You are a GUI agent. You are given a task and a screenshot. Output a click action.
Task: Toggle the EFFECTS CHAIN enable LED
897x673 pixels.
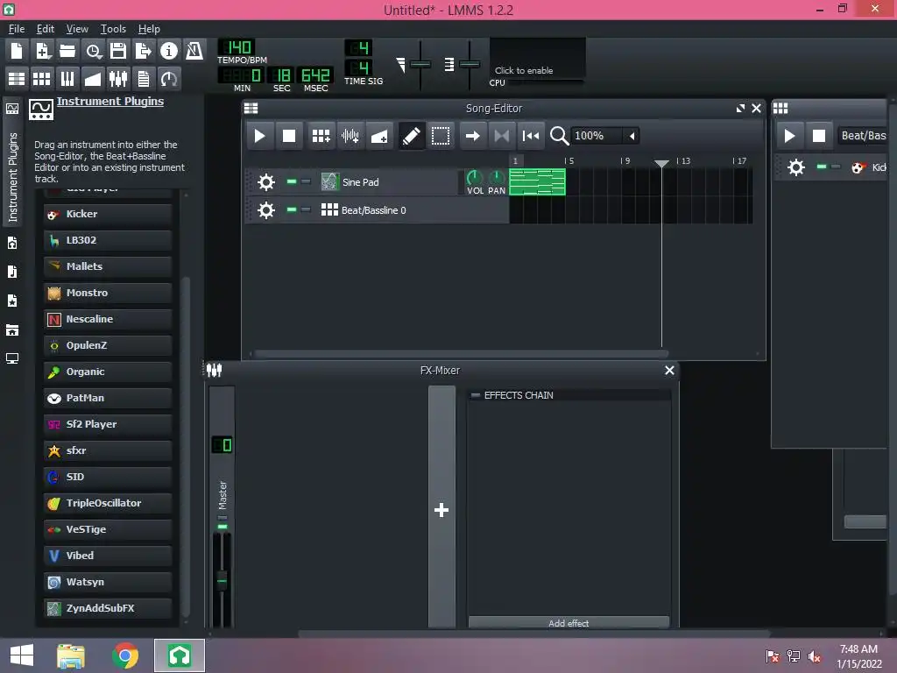[475, 395]
